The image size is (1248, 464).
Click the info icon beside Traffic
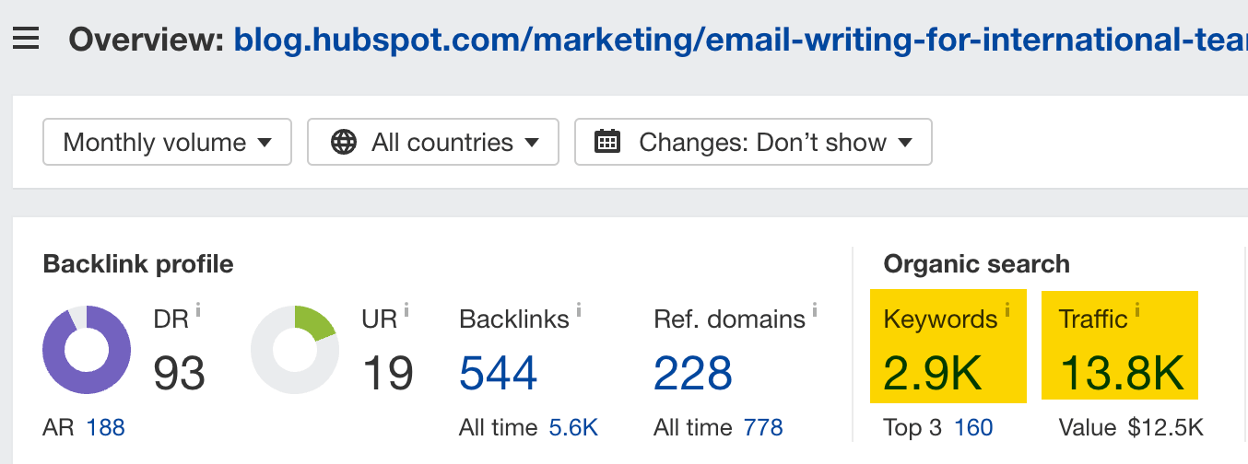tap(1137, 309)
